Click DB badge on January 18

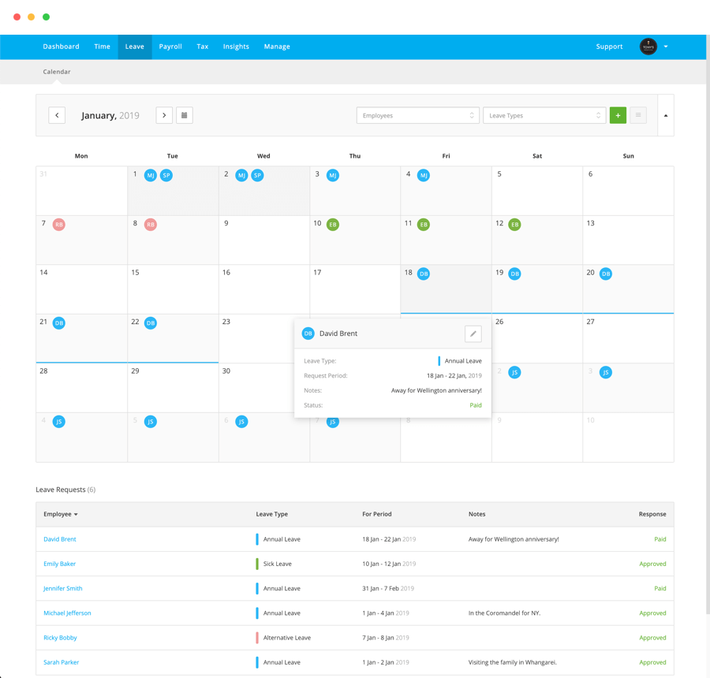(424, 274)
